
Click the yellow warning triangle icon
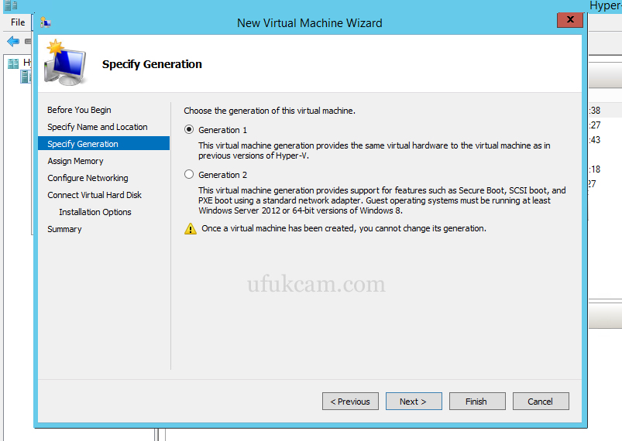pyautogui.click(x=191, y=228)
